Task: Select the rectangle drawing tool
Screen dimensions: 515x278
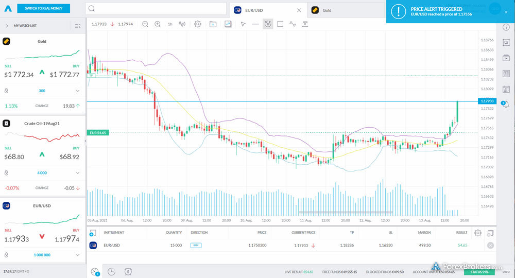Action: pos(280,24)
